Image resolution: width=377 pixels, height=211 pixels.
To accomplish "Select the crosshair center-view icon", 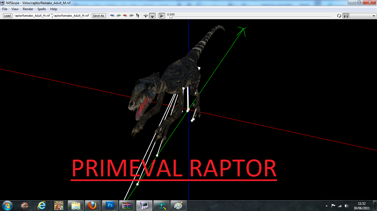I will coord(145,16).
